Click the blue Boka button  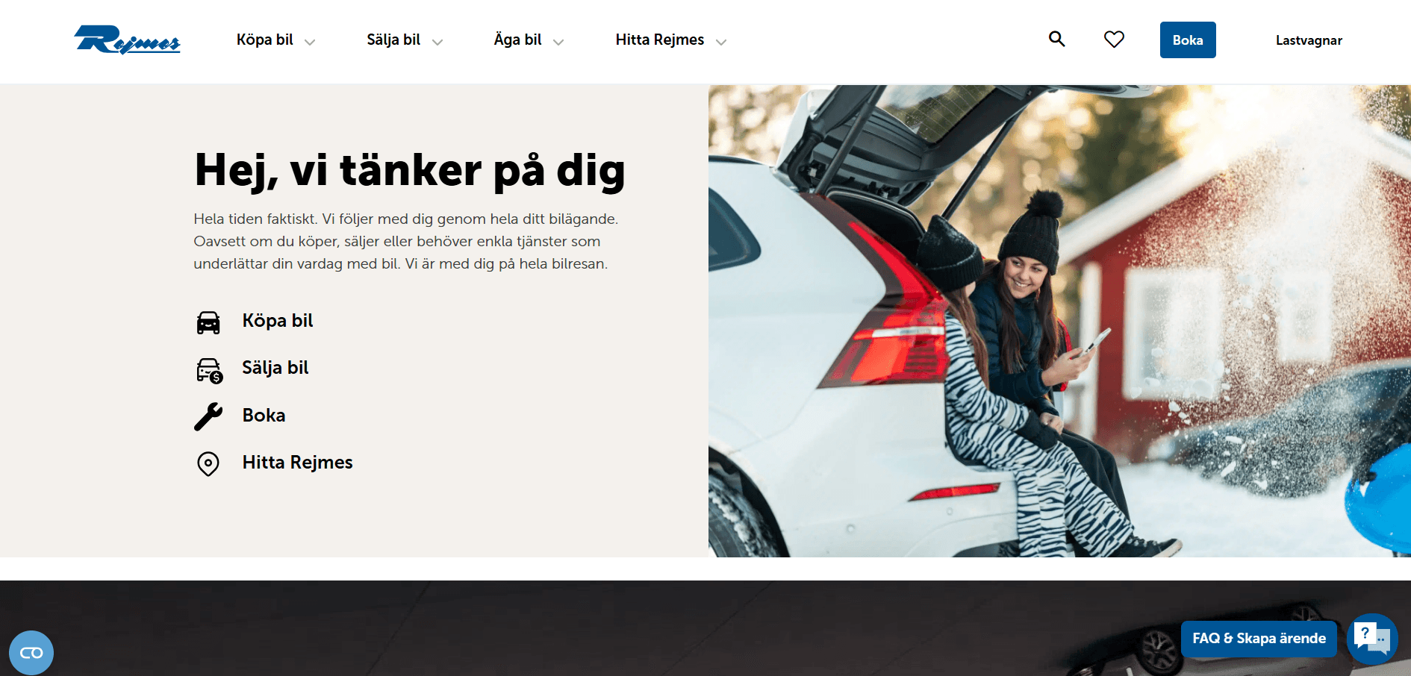pyautogui.click(x=1188, y=40)
